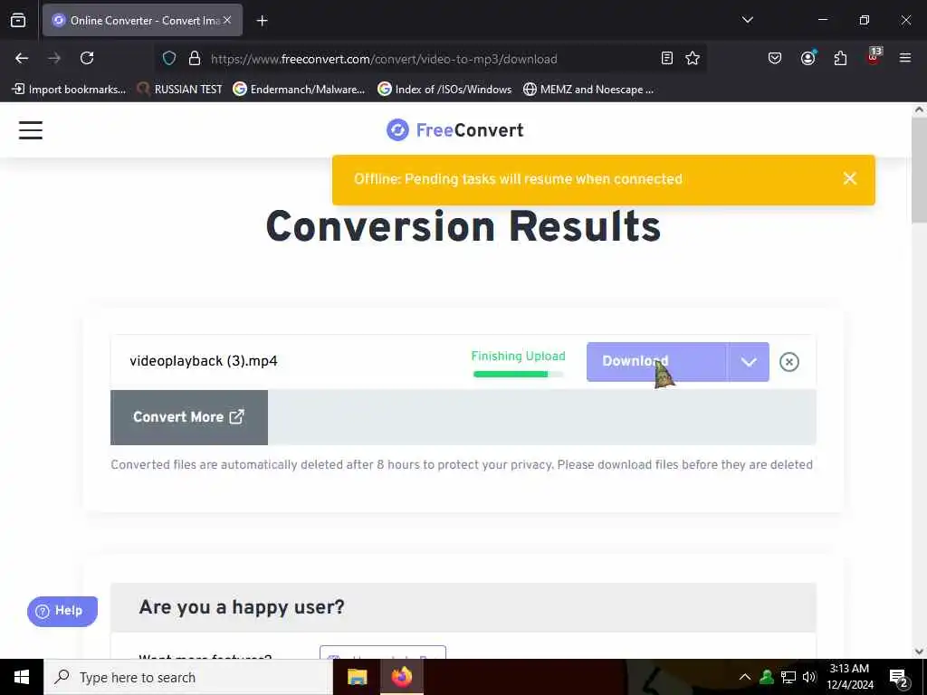Open the volume speaker icon
927x695 pixels.
click(x=809, y=677)
